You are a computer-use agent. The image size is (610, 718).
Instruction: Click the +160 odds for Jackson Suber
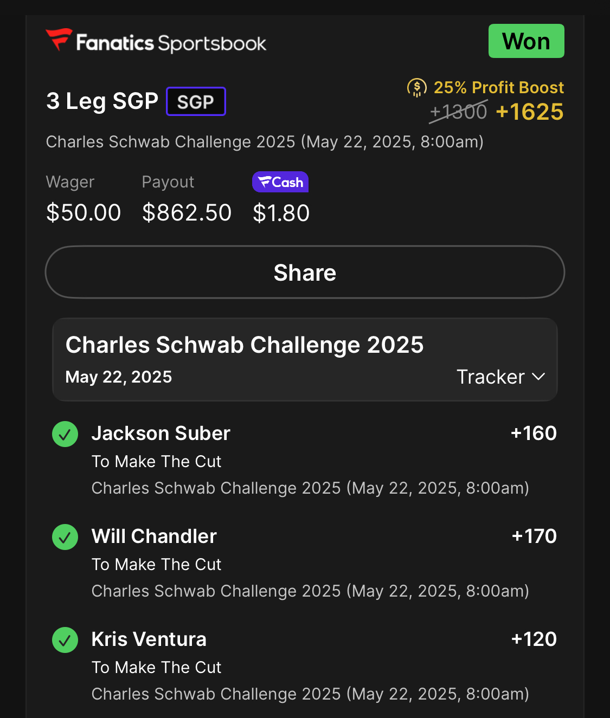point(534,434)
